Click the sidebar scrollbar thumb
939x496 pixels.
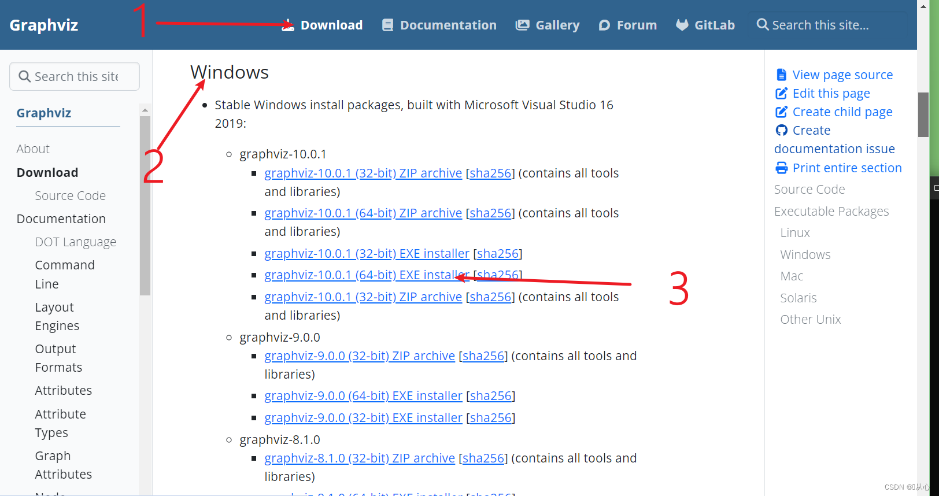point(145,206)
